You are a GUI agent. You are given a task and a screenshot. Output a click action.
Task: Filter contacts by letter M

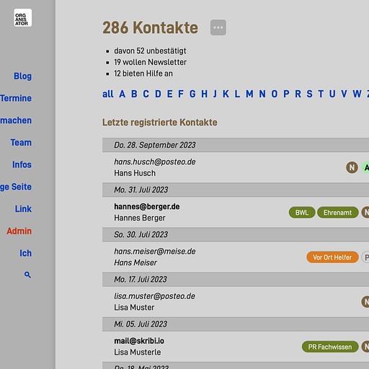pyautogui.click(x=249, y=94)
